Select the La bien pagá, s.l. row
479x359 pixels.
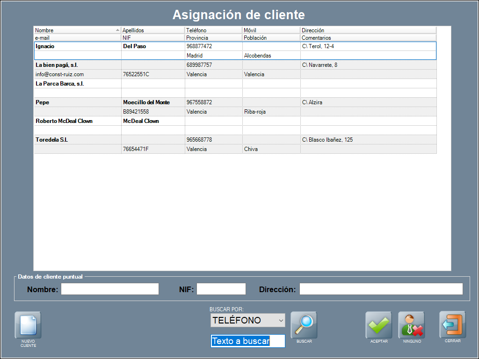pos(77,65)
